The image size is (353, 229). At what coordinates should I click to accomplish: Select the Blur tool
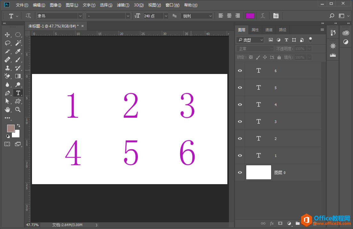tap(7, 85)
